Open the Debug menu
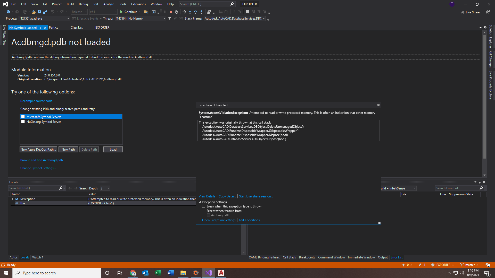Screen dimensions: 495x278 coord(83,4)
